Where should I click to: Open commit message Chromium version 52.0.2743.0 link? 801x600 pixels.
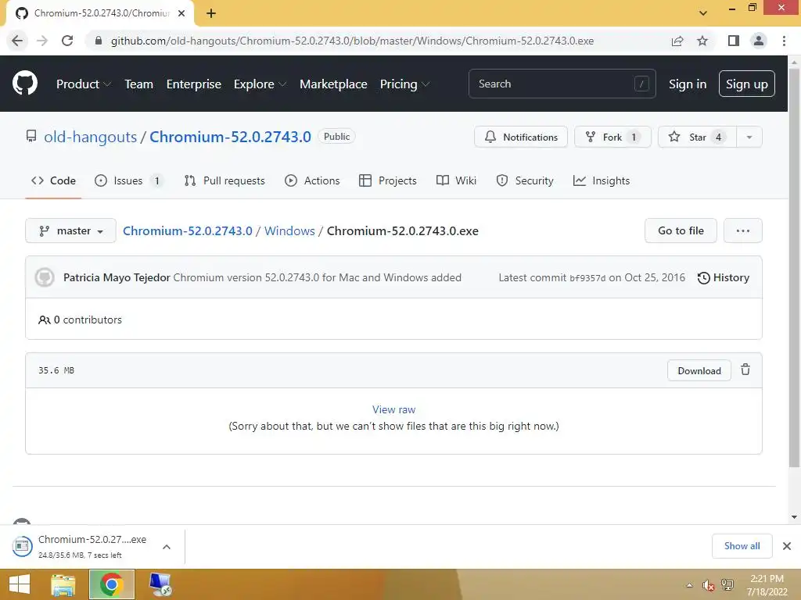pos(318,277)
